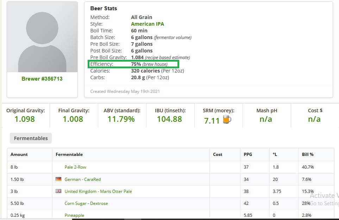Open the Corn Sugar - Dextrose link
The width and height of the screenshot is (339, 220).
[86, 203]
